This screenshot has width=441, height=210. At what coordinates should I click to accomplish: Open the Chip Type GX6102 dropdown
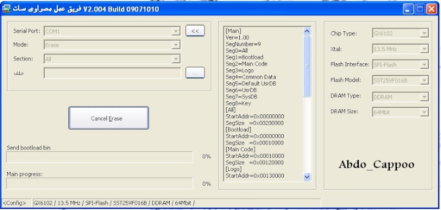tap(401, 34)
